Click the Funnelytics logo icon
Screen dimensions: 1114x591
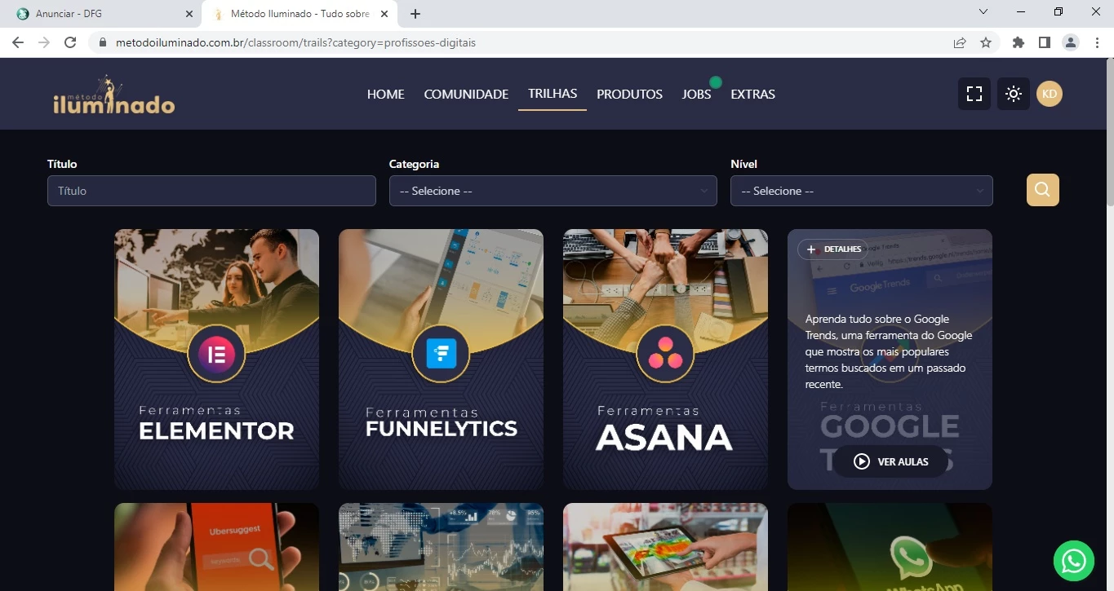point(441,354)
